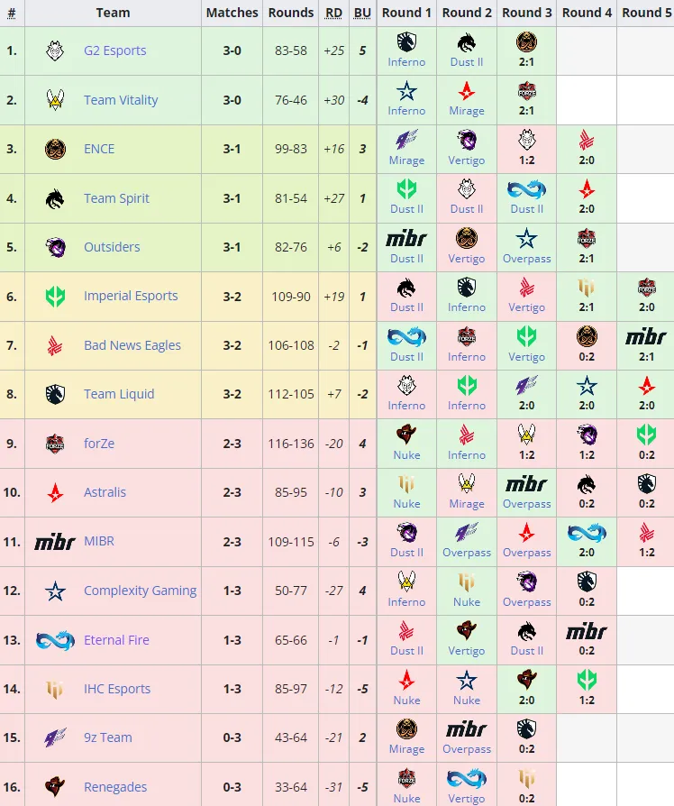Image resolution: width=674 pixels, height=806 pixels.
Task: Click ENCE logo in the Team column
Action: (55, 149)
